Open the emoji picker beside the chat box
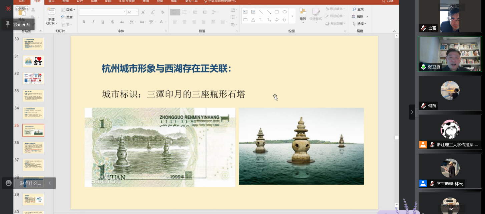The width and height of the screenshot is (485, 214). (x=9, y=183)
